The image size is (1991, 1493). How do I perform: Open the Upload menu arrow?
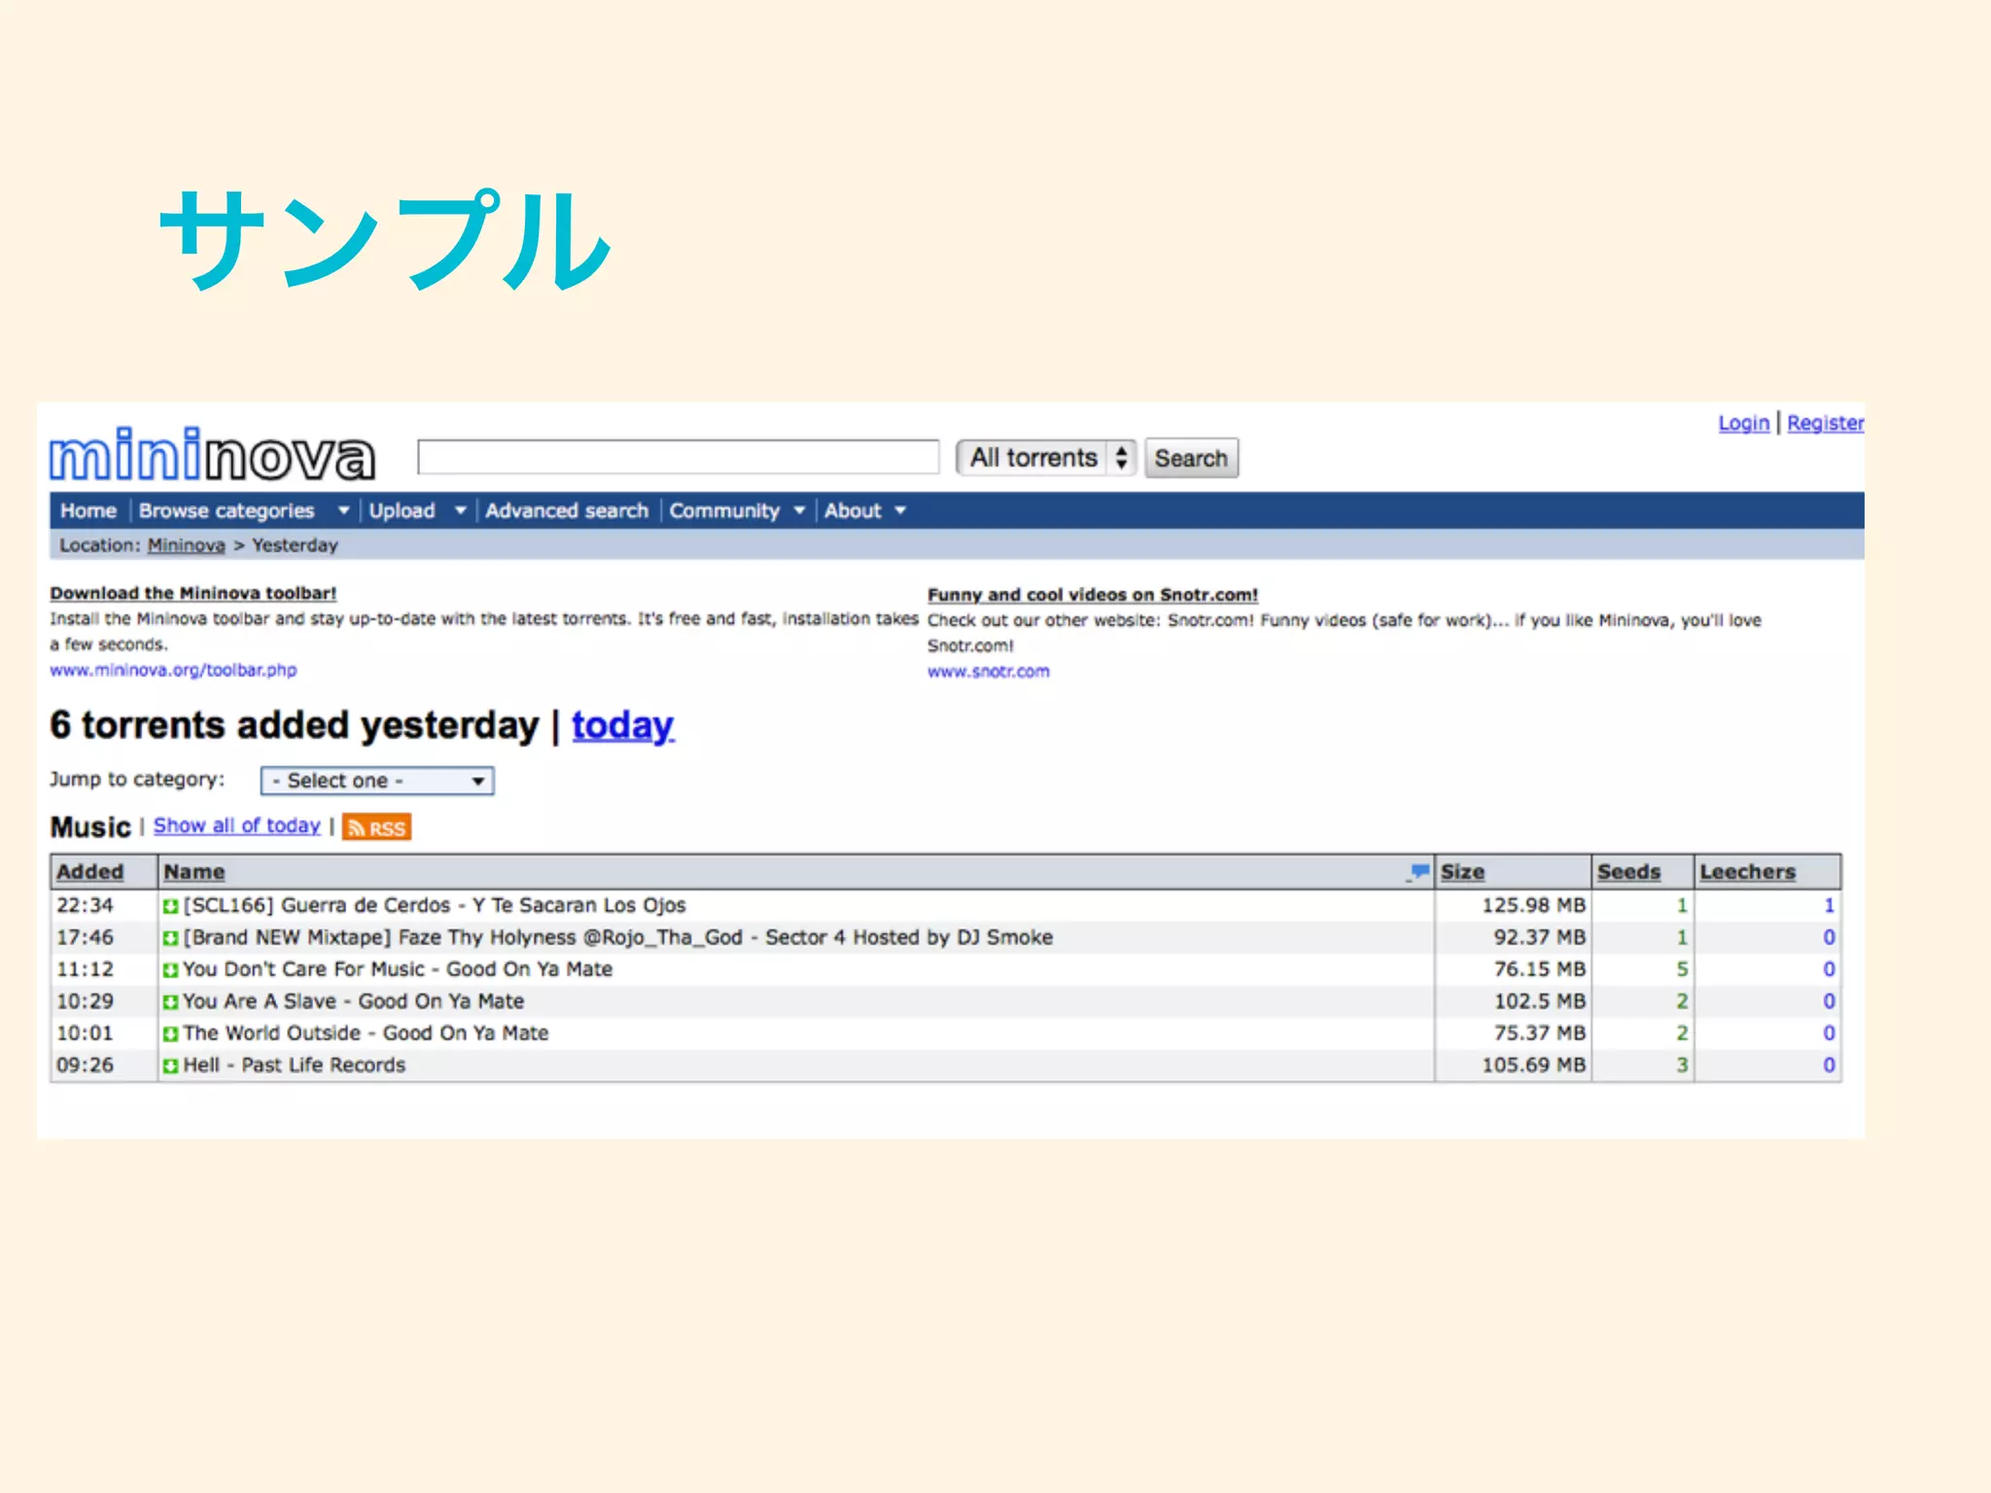pyautogui.click(x=460, y=510)
